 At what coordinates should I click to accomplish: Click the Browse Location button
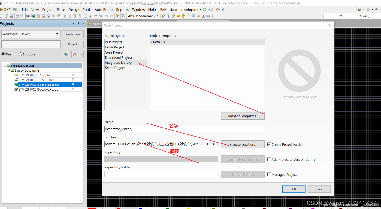pos(243,144)
